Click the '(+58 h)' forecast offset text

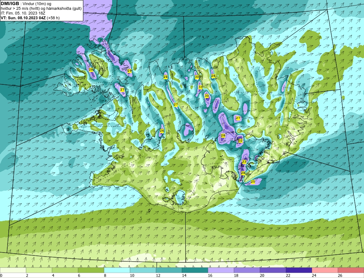53,18
